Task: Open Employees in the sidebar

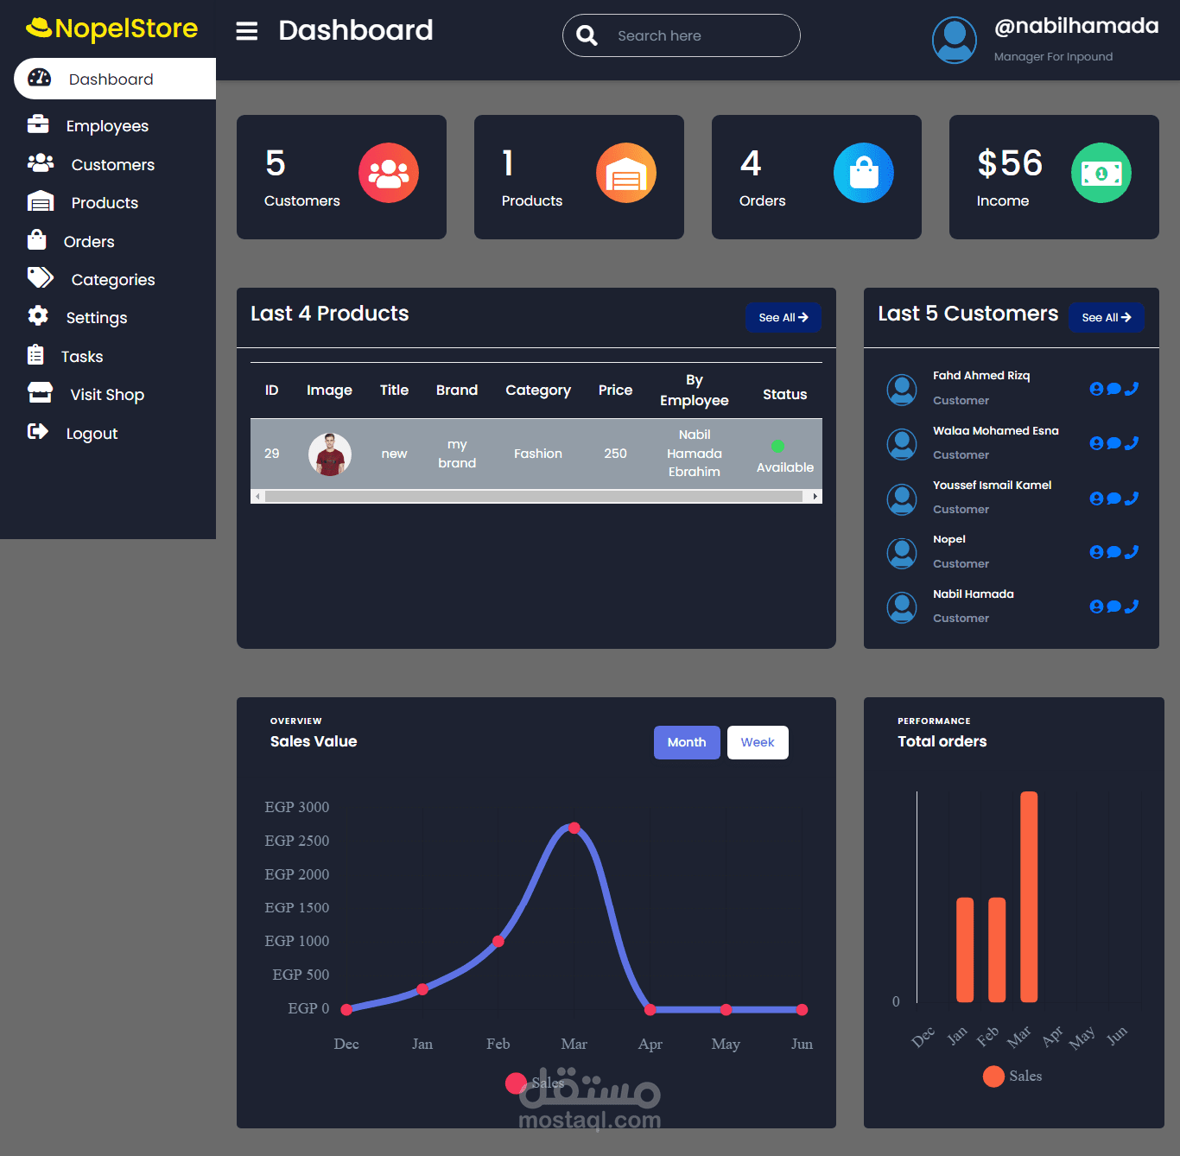Action: [x=108, y=126]
